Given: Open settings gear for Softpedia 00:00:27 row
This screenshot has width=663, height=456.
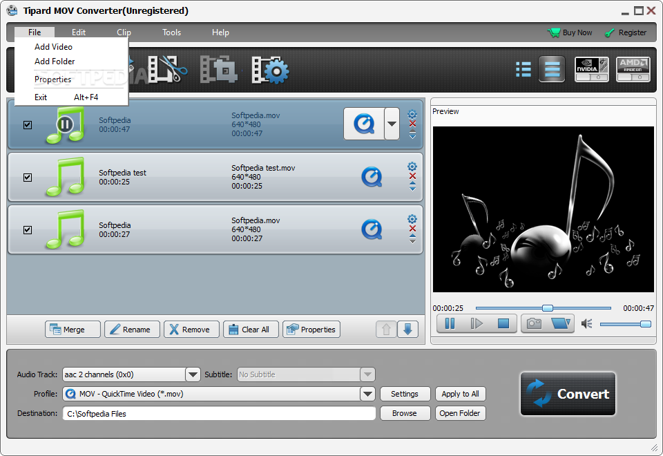Looking at the screenshot, I should coord(412,219).
